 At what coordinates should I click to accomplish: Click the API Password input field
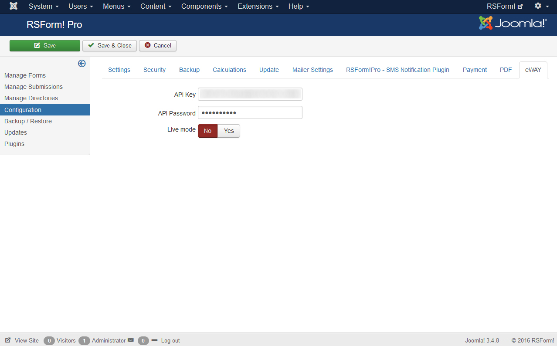click(x=250, y=112)
